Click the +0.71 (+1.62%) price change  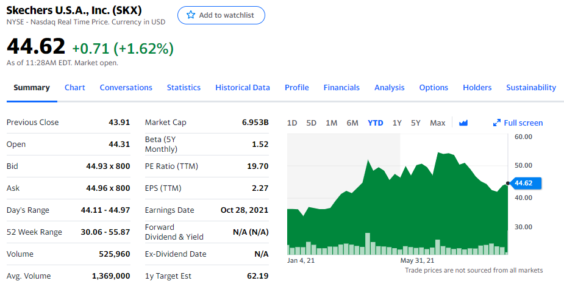tap(123, 48)
